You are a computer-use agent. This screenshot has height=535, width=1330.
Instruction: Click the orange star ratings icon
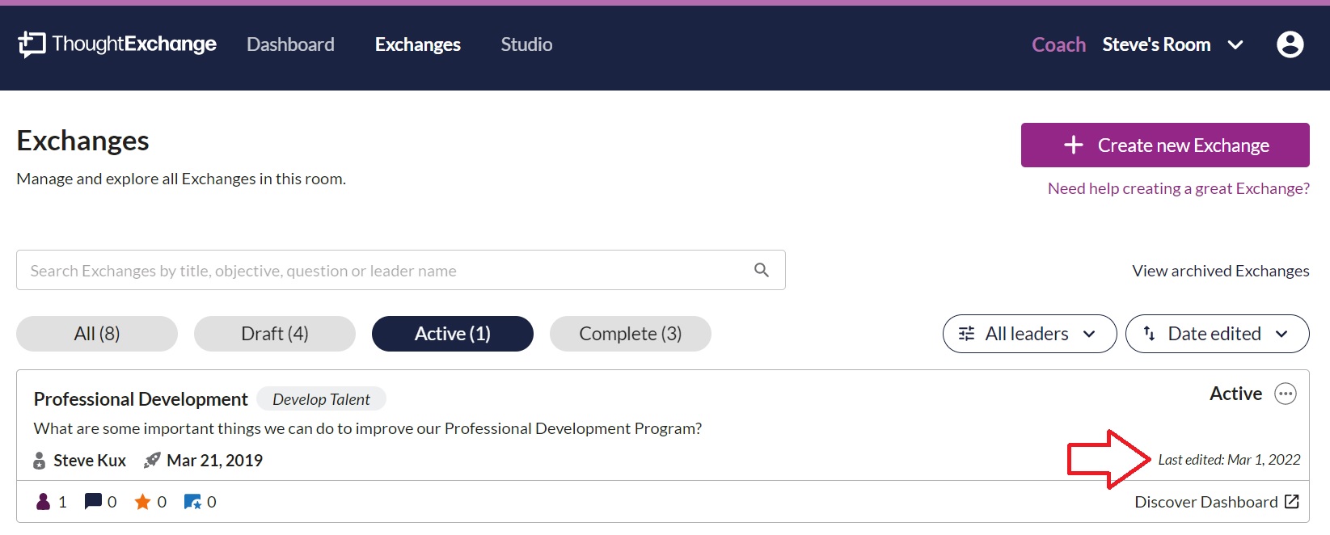142,502
